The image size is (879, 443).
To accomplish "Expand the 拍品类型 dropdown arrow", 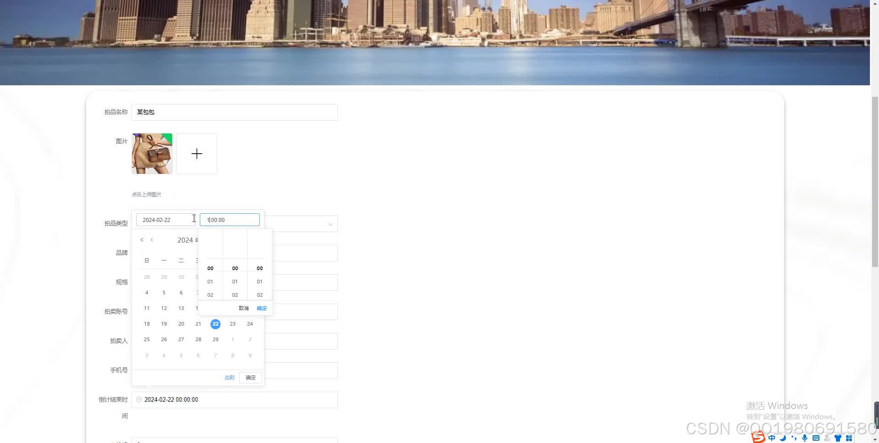I will point(330,224).
